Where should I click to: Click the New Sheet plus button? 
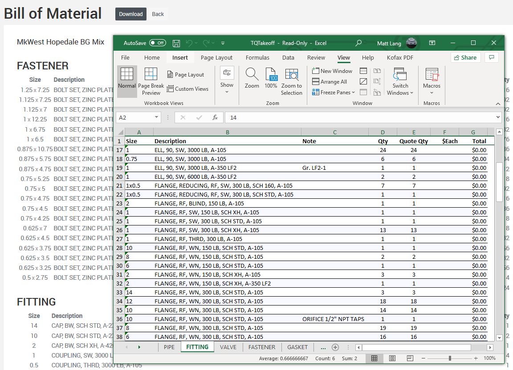tap(335, 347)
